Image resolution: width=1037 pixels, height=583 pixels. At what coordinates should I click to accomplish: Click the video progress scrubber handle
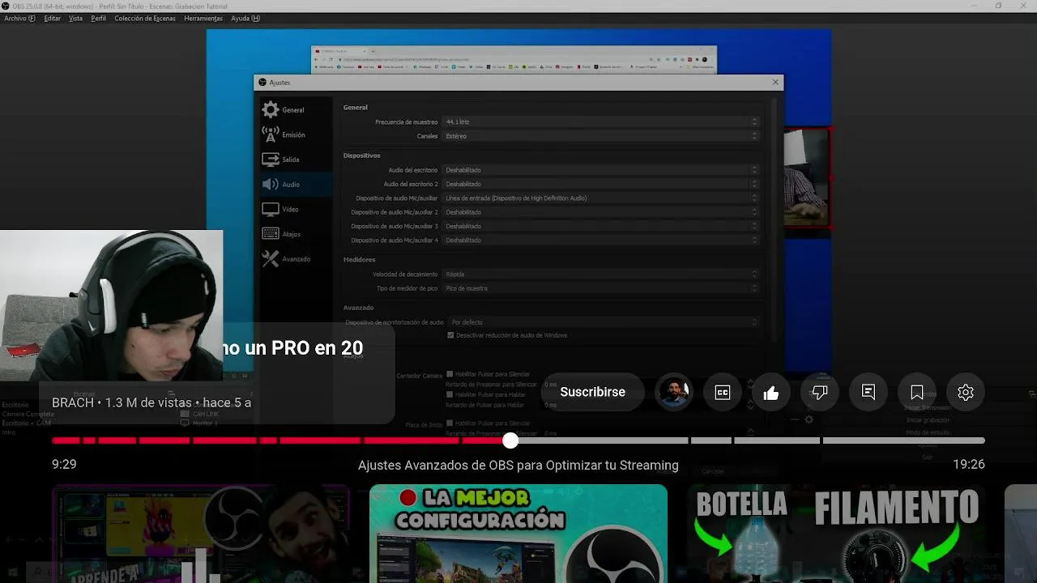coord(510,440)
